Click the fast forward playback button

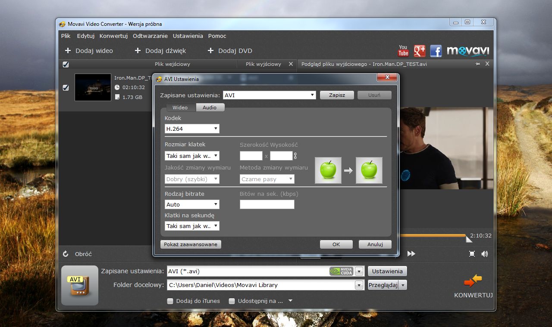point(411,254)
